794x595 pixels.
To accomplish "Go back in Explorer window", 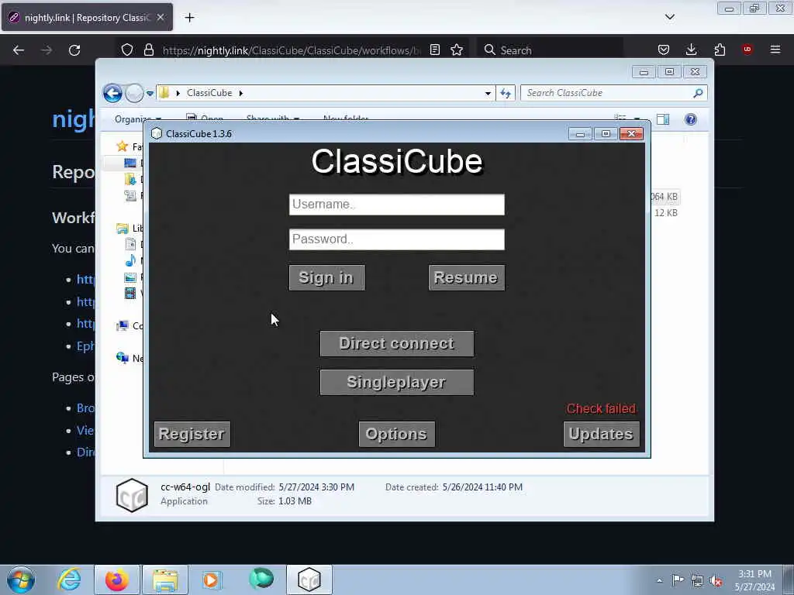I will pos(113,93).
